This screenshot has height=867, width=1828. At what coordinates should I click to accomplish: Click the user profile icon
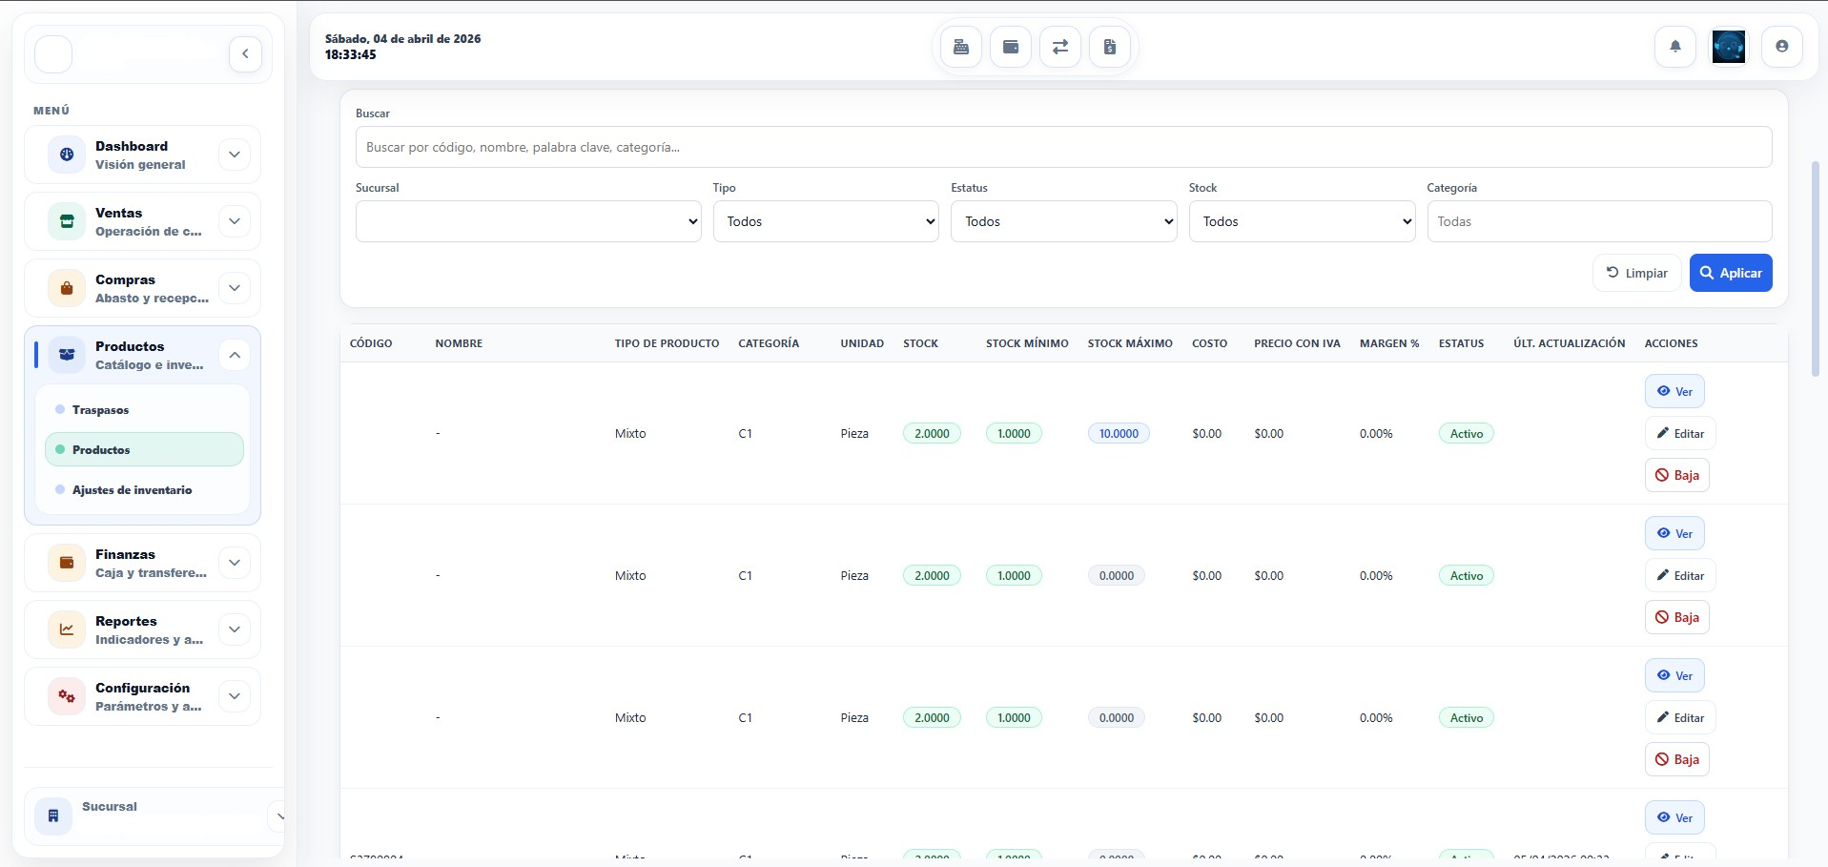tap(1781, 47)
